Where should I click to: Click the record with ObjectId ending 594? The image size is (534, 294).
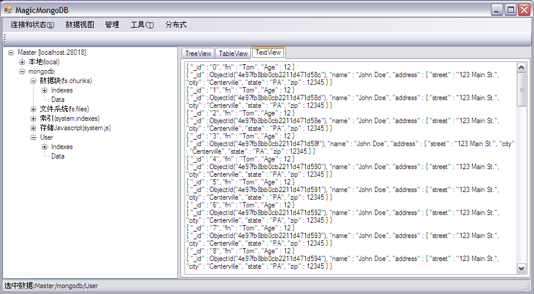tap(343, 262)
